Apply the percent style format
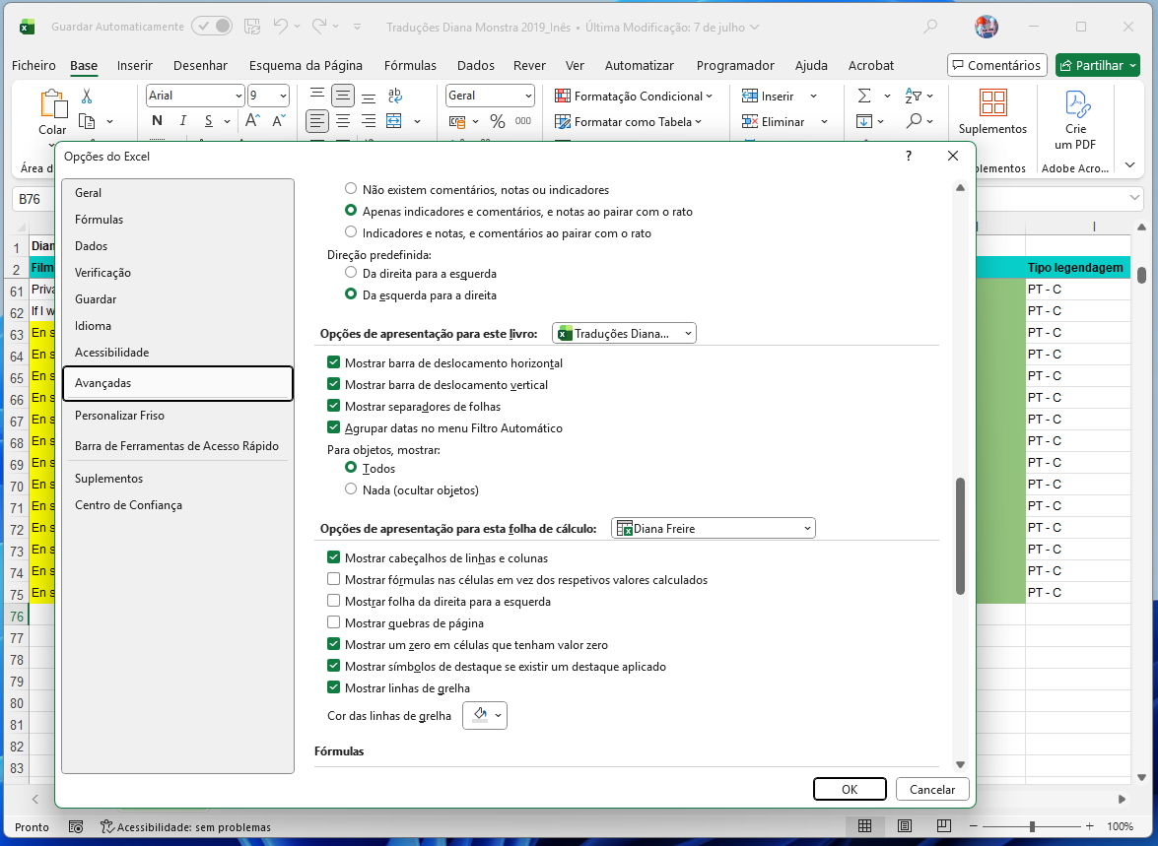Screen dimensions: 1158x846 [x=497, y=121]
